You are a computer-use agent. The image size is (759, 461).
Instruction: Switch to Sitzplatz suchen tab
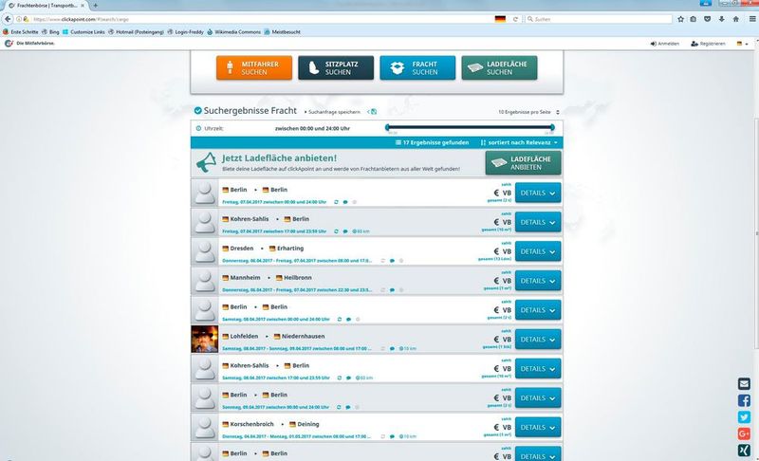336,67
